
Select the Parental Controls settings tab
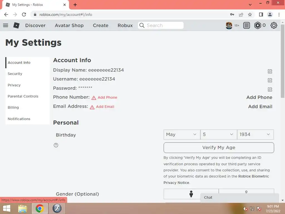click(28, 96)
